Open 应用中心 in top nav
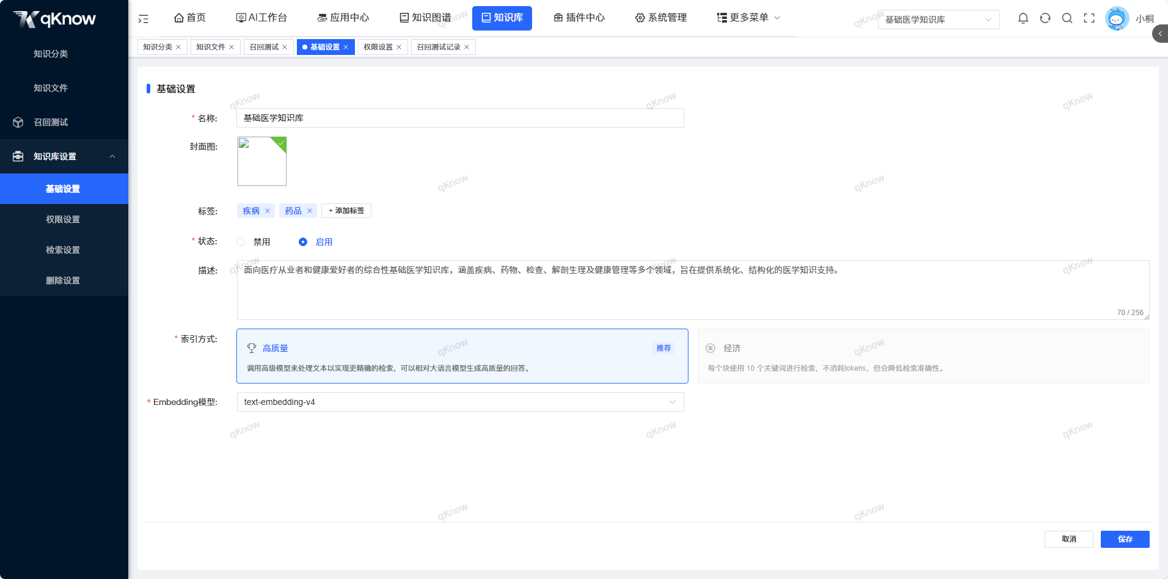The width and height of the screenshot is (1168, 579). click(x=343, y=18)
